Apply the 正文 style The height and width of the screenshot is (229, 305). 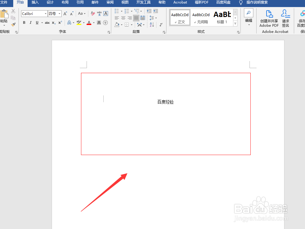point(180,17)
